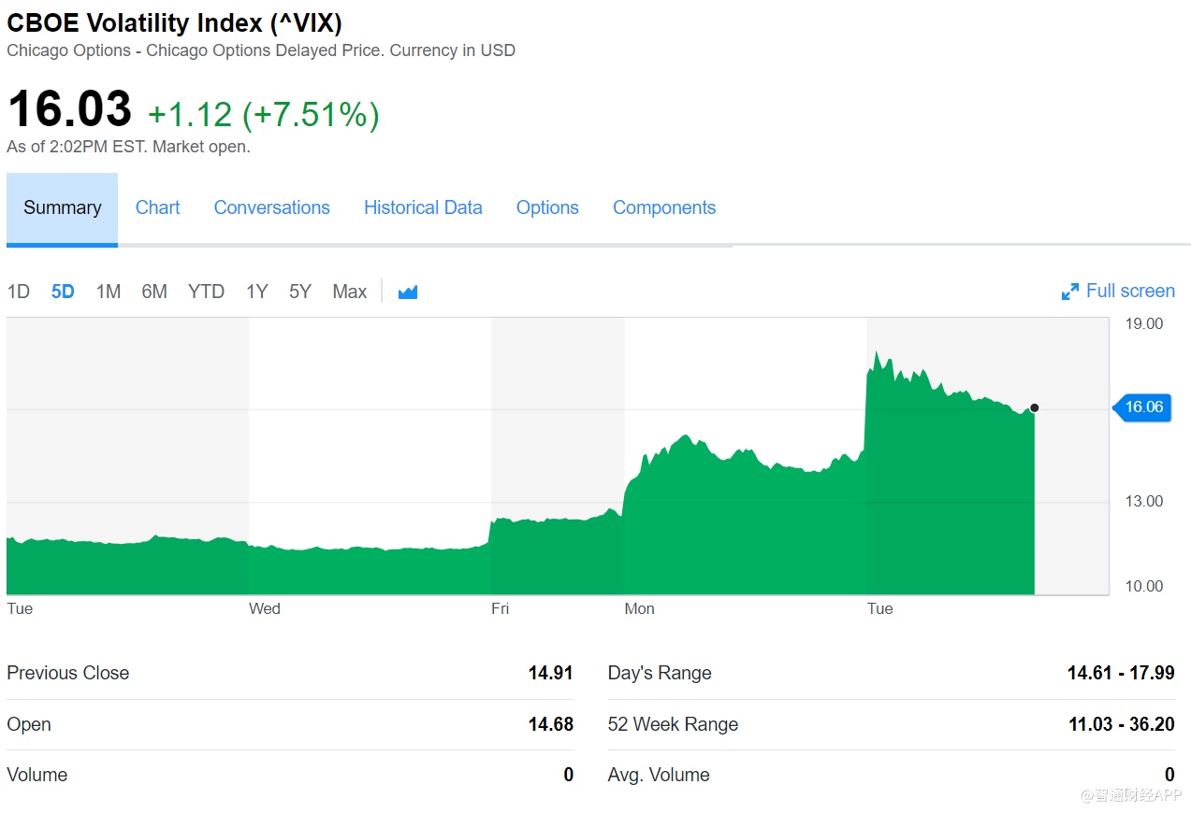View the Components tab
The height and width of the screenshot is (813, 1191).
(663, 207)
